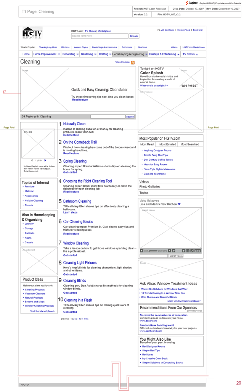
Task: Open Holiday Cleaning topic link
Action: point(34,200)
